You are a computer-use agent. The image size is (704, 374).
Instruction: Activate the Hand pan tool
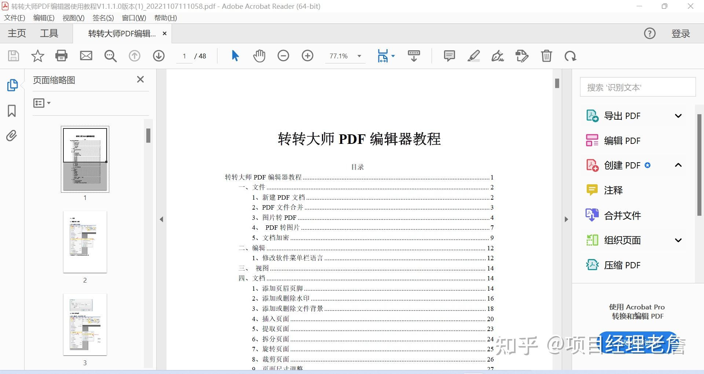click(x=259, y=56)
